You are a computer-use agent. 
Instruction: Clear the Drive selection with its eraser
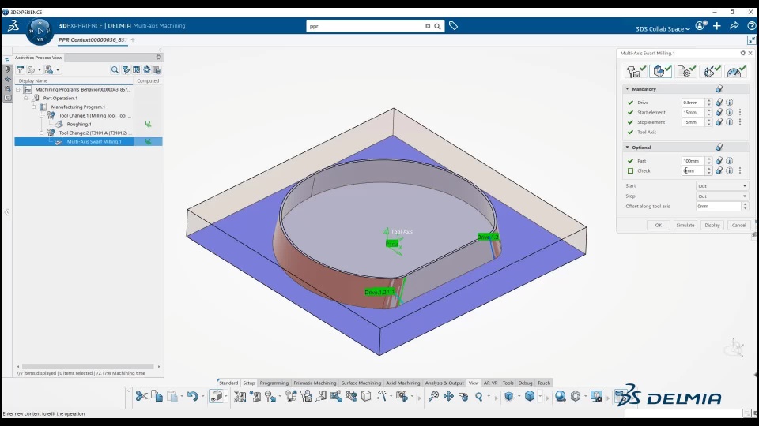(x=719, y=103)
